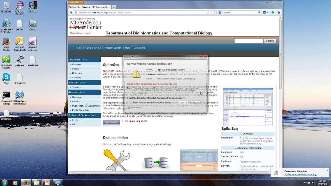Open Public Data Sets sidebar link

tap(81, 110)
